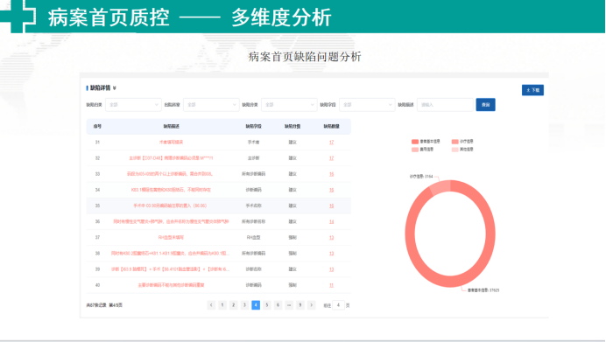Open count link in row 35

pos(331,206)
